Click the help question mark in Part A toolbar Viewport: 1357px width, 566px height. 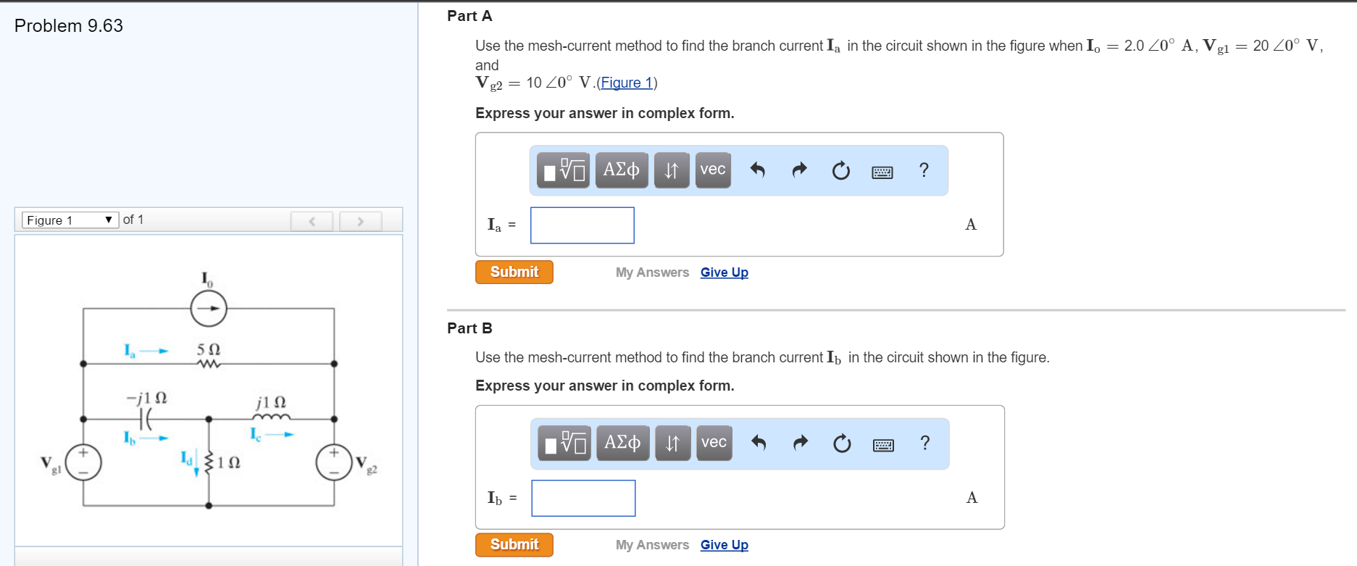click(923, 170)
